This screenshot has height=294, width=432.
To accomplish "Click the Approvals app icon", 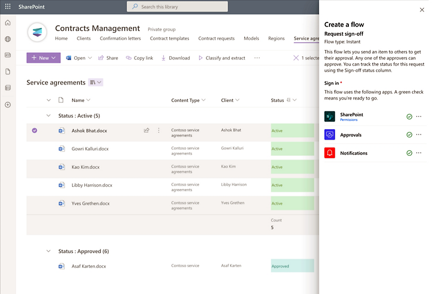I will [329, 135].
